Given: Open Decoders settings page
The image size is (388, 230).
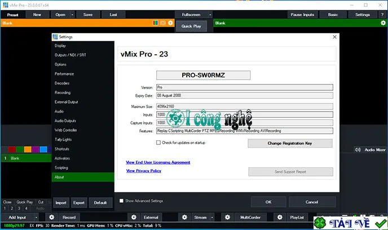Looking at the screenshot, I should [x=83, y=83].
